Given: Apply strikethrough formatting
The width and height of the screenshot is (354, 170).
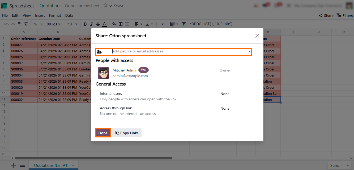Looking at the screenshot, I should click(x=98, y=24).
